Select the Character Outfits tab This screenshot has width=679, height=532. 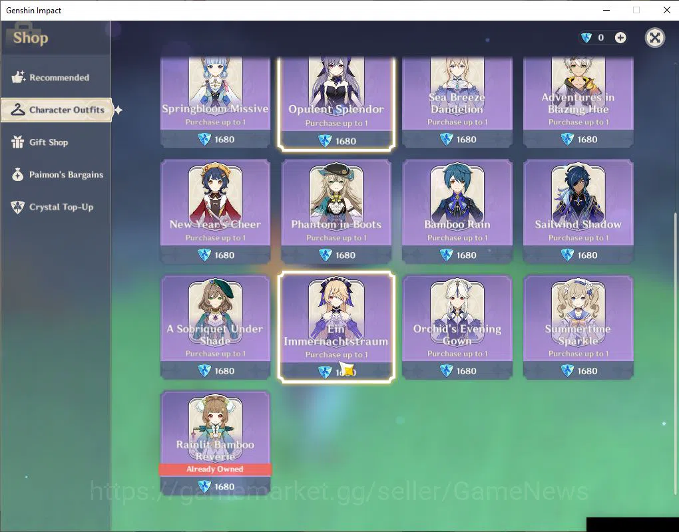[x=57, y=110]
